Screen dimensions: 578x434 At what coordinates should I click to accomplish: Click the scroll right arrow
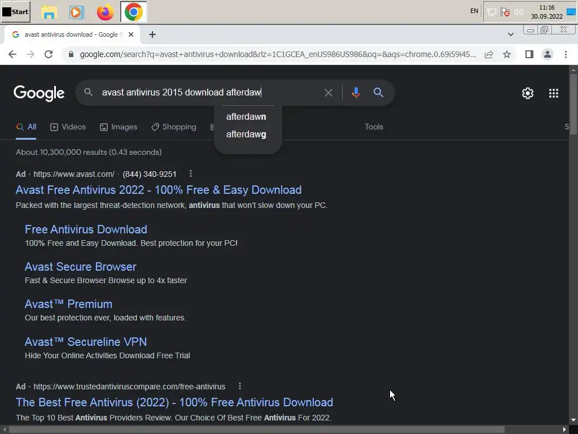[564, 429]
